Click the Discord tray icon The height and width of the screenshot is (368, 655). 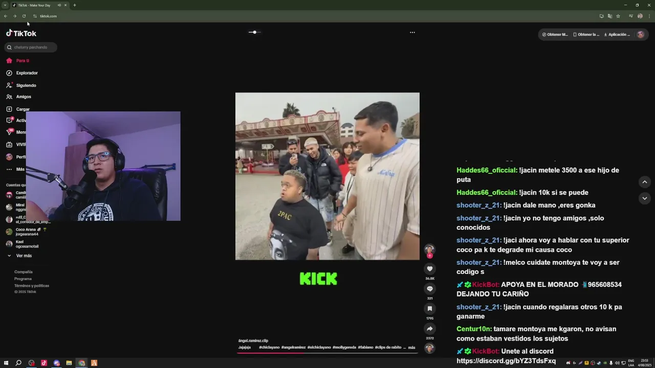568,363
